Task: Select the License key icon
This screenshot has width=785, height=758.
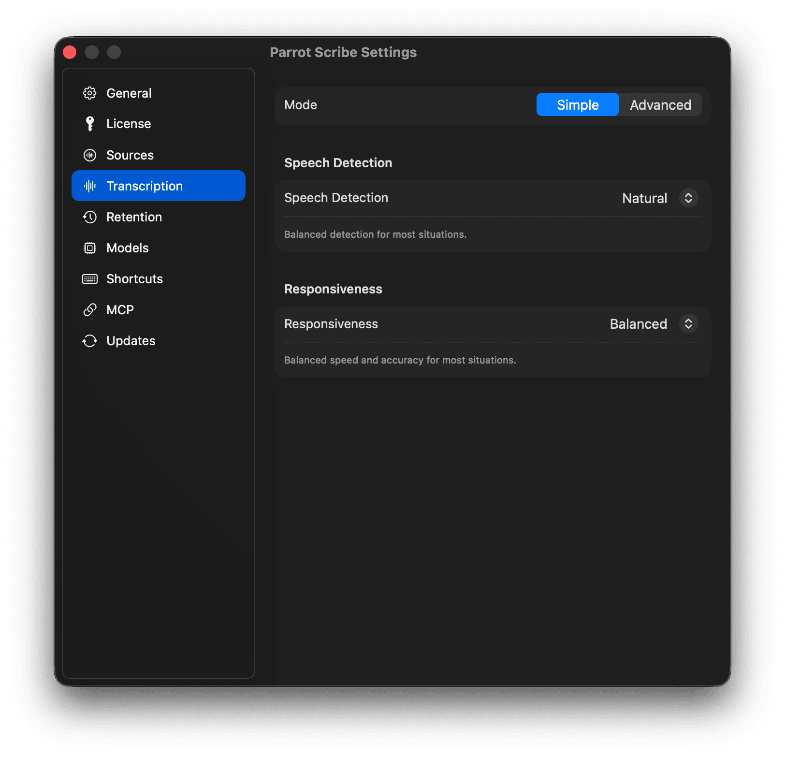Action: 90,124
